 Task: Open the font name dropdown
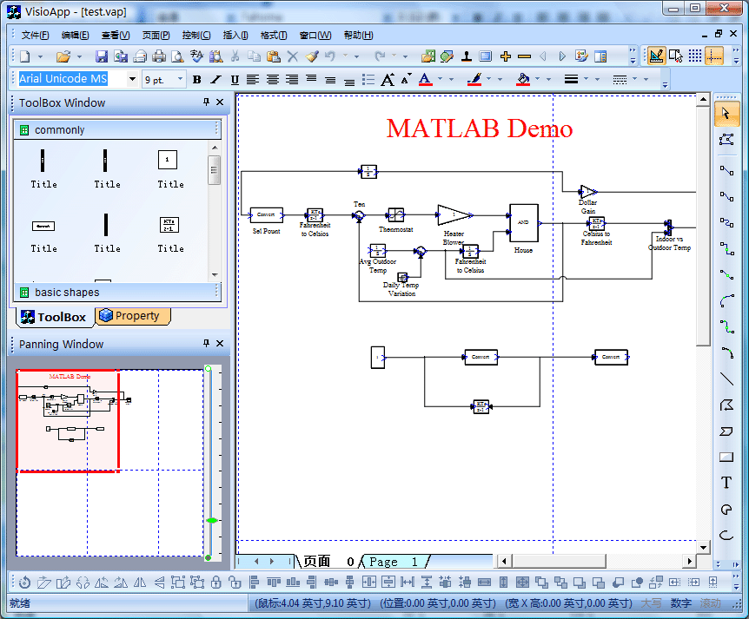133,80
